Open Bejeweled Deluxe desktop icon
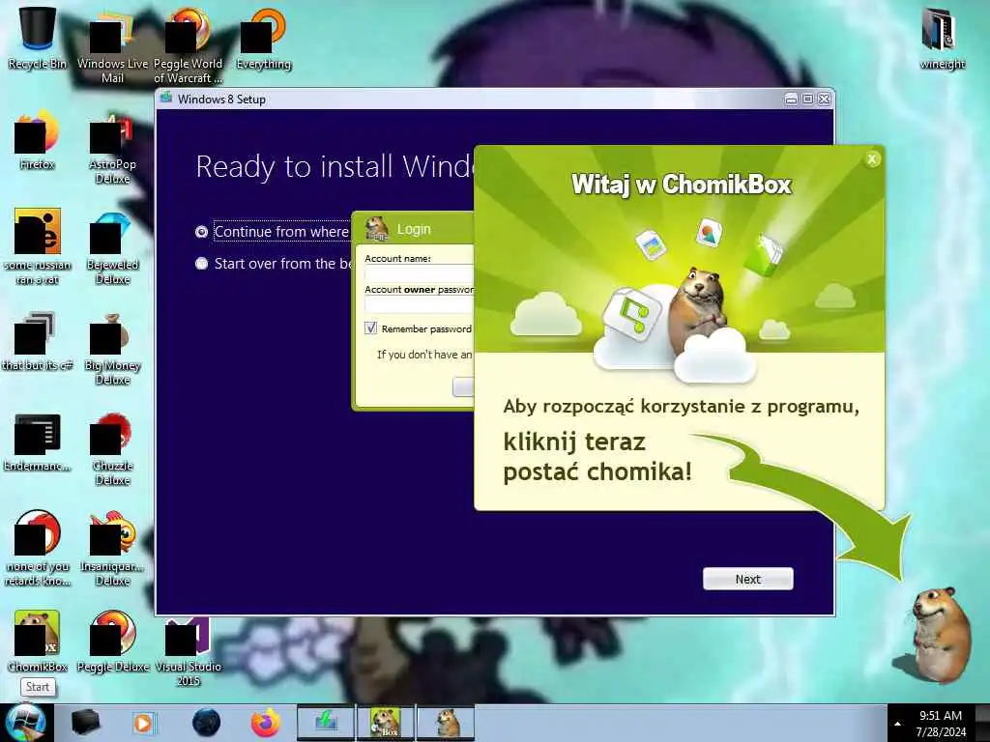The image size is (990, 742). (x=112, y=246)
